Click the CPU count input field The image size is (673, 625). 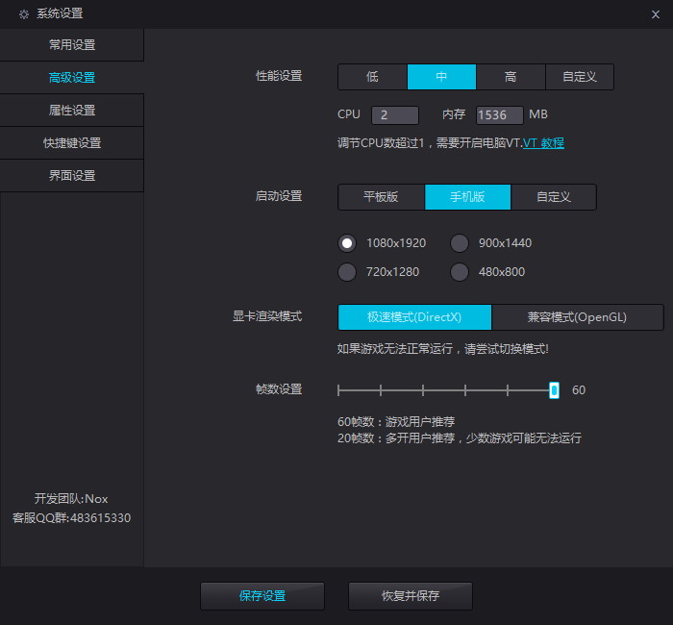(395, 115)
